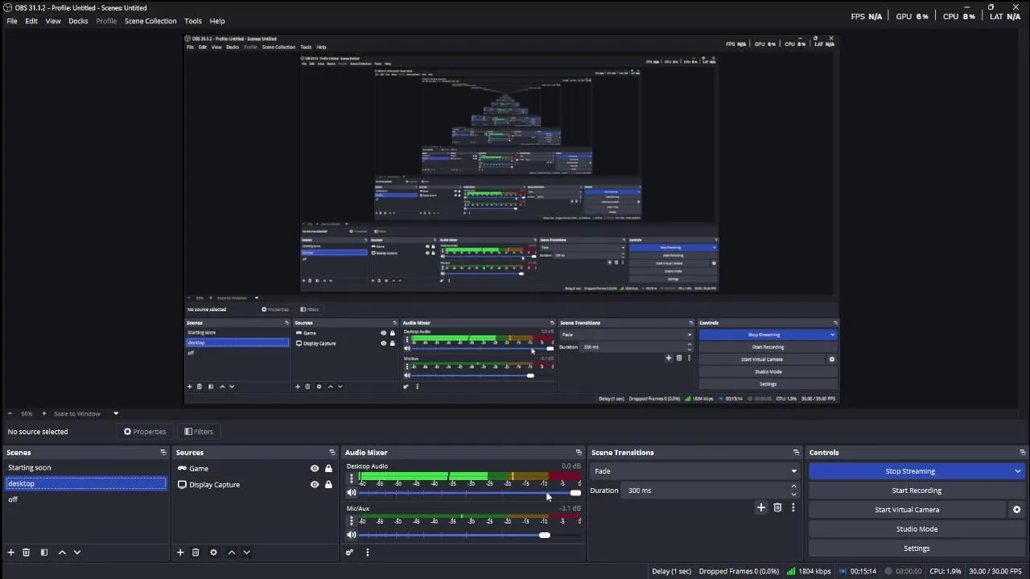Screen dimensions: 1030x579
Task: Move source up with Sources up arrow
Action: pos(232,552)
